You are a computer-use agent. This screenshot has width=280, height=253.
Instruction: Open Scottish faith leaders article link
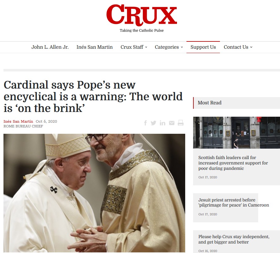tap(233, 163)
